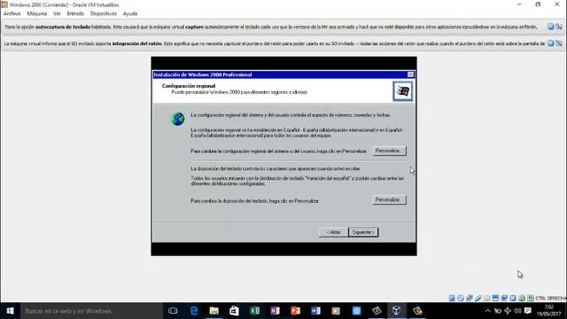Open the Entrada menu

point(75,13)
